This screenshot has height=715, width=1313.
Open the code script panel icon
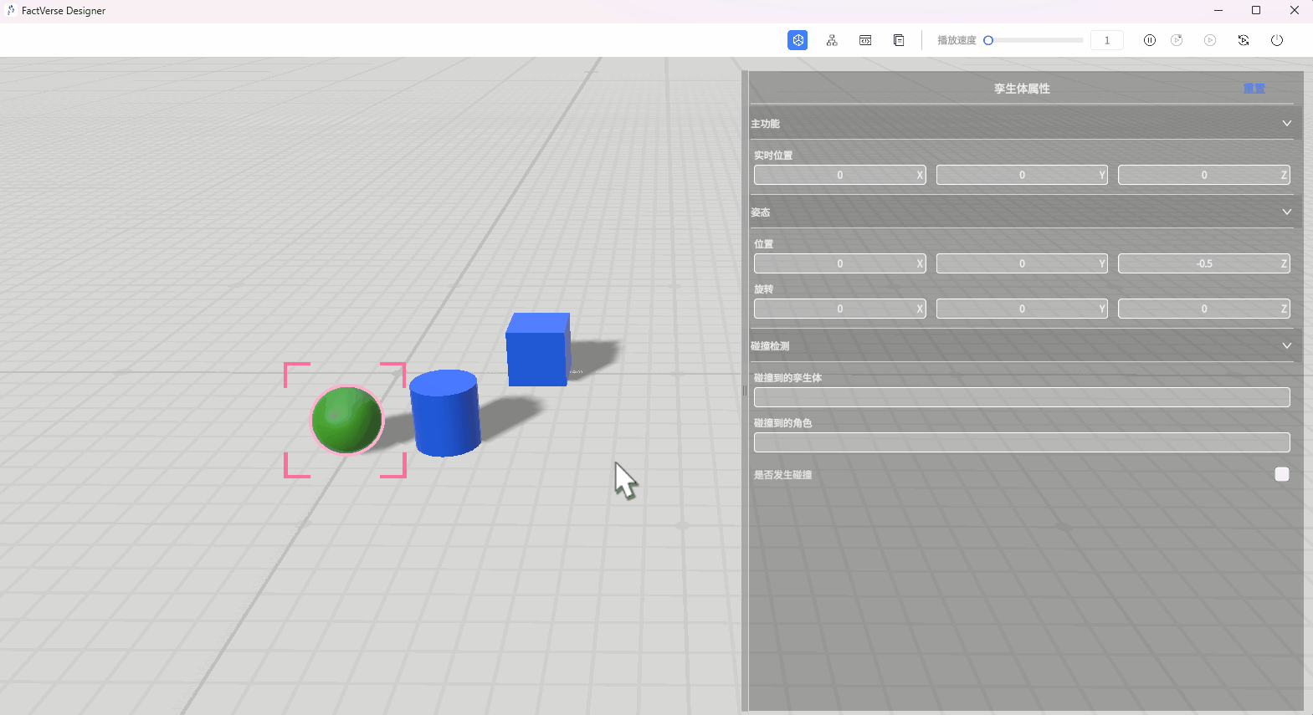pos(865,40)
